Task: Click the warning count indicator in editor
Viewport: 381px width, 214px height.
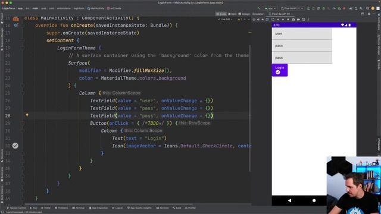Action: [x=241, y=20]
